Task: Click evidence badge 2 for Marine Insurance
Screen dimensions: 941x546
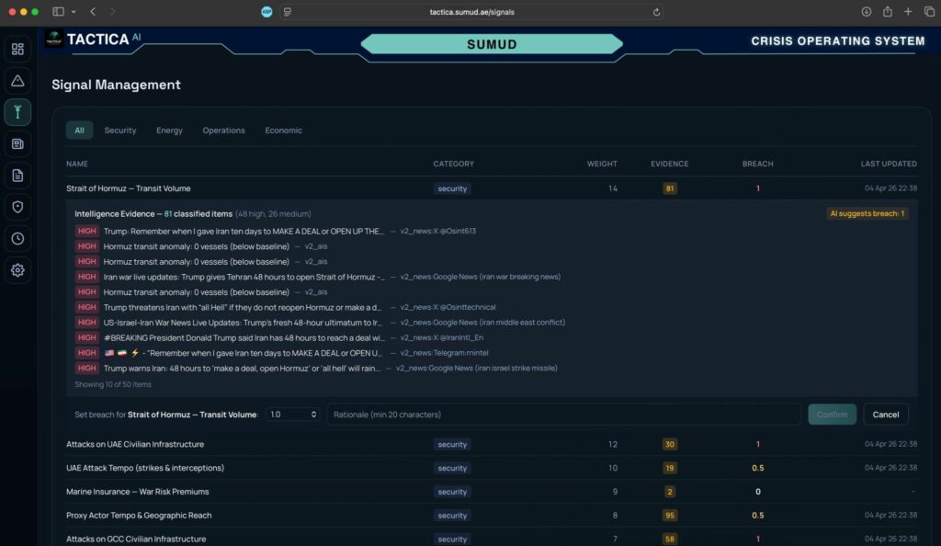Action: (670, 492)
